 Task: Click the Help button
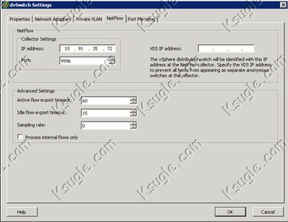click(x=22, y=212)
